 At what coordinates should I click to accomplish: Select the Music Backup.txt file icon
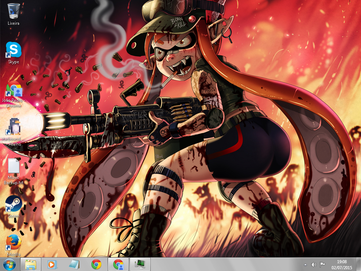point(13,165)
